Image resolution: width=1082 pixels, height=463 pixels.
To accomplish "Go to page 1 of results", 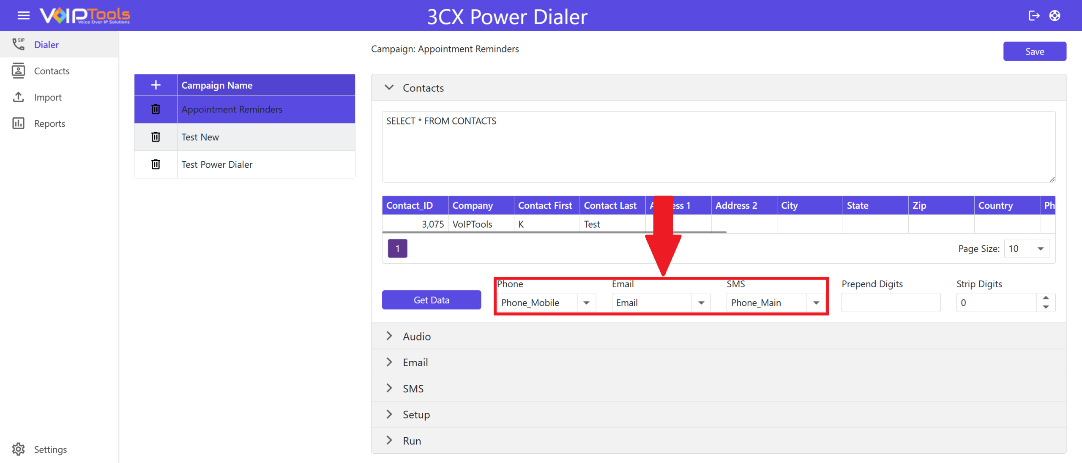I will click(398, 248).
